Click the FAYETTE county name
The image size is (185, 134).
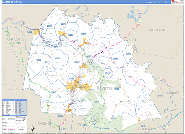[x=105, y=88]
